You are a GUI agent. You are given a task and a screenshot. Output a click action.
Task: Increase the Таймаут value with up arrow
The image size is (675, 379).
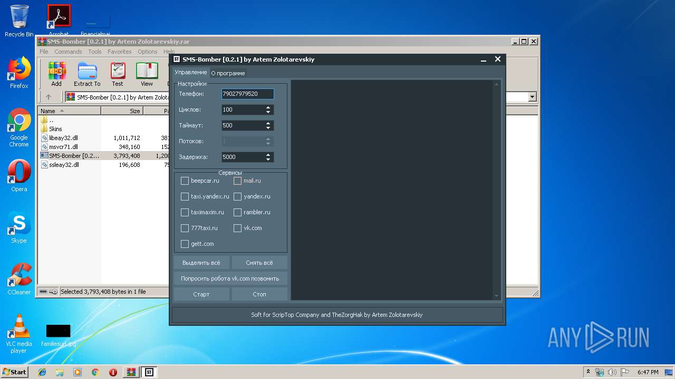(x=268, y=123)
